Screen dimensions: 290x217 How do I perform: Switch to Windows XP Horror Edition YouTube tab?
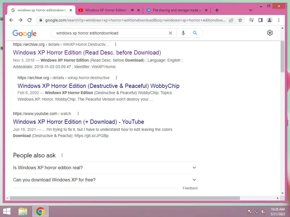click(x=106, y=10)
